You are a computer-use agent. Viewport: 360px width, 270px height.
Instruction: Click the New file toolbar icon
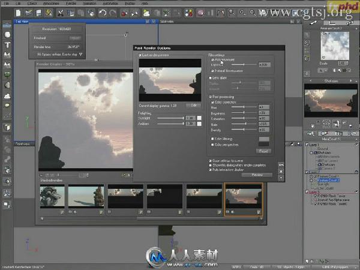coord(19,13)
